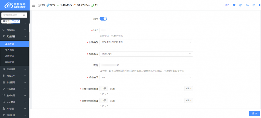Click the K2P device link
261x118 pixels.
pyautogui.click(x=227, y=5)
